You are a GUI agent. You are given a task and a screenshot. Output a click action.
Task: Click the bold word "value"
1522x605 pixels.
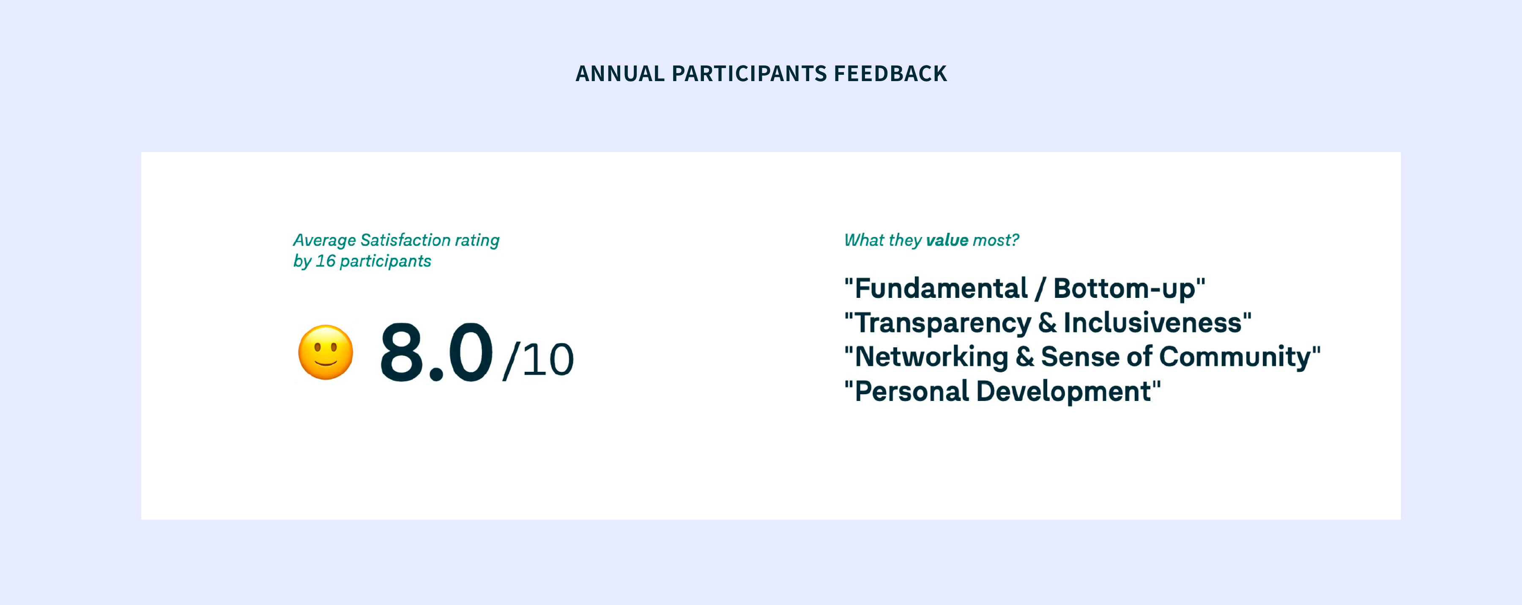pyautogui.click(x=947, y=240)
